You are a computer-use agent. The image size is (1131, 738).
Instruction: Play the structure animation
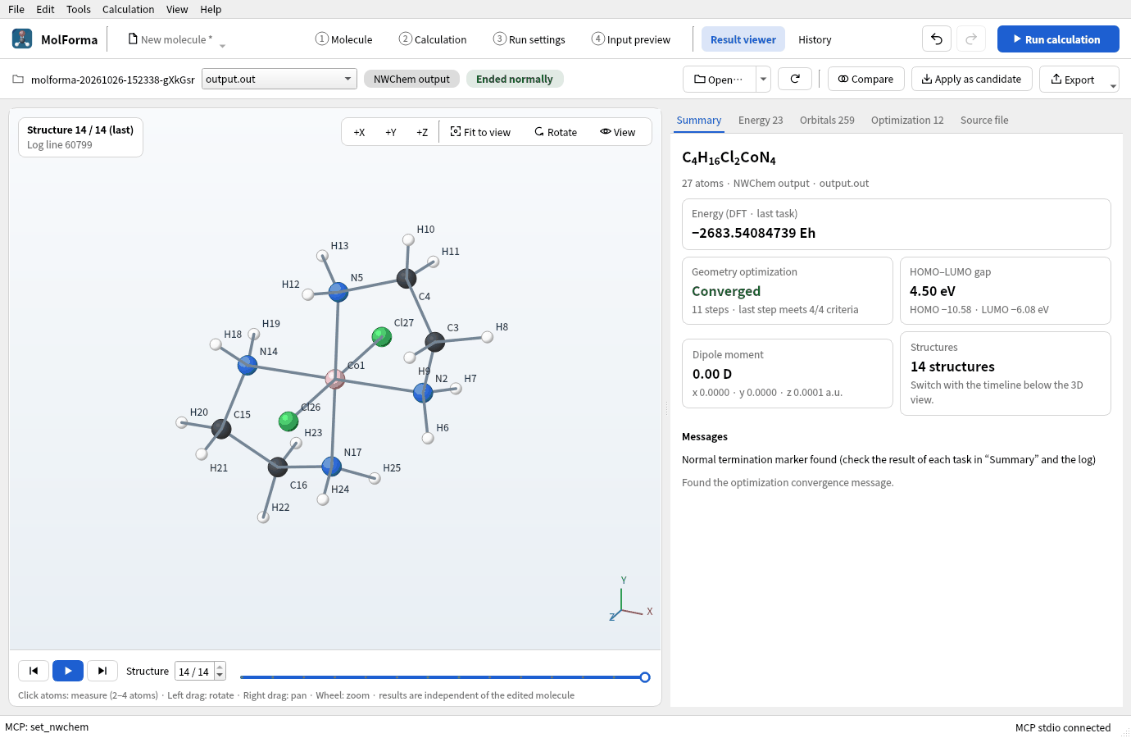68,671
